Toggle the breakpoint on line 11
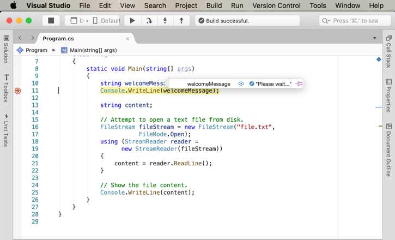Viewport: 395px width, 240px height. point(17,91)
